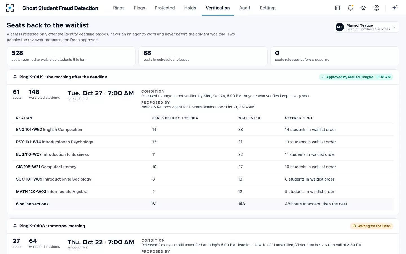Click the MT avatar for Marisol Teague
This screenshot has height=254, width=406.
pos(340,27)
